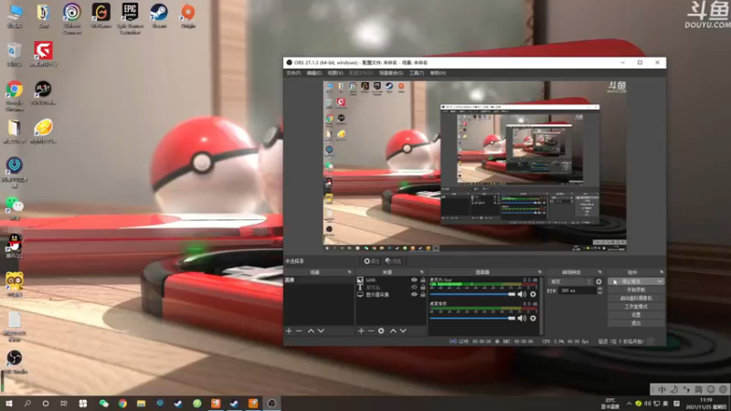Image resolution: width=731 pixels, height=411 pixels.
Task: Remove the selected scene with the minus icon
Action: [300, 331]
